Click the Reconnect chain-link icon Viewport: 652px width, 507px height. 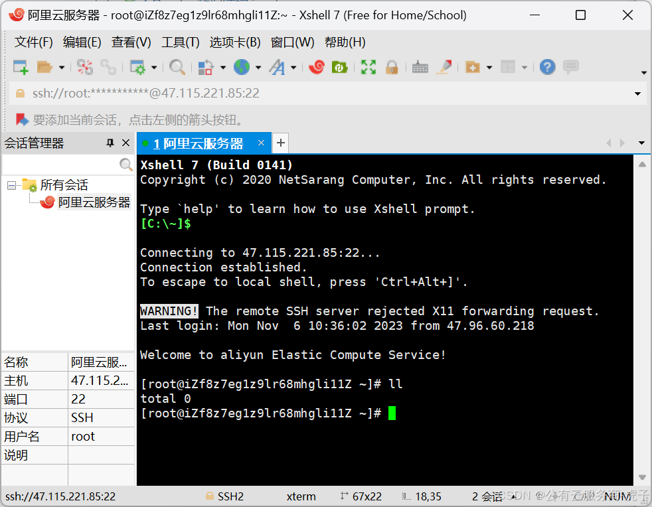[x=108, y=67]
